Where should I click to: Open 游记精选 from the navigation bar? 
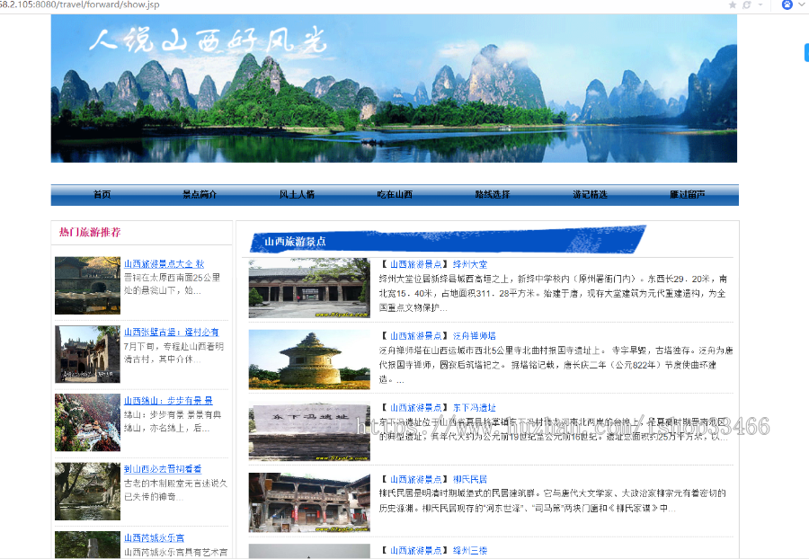click(590, 194)
